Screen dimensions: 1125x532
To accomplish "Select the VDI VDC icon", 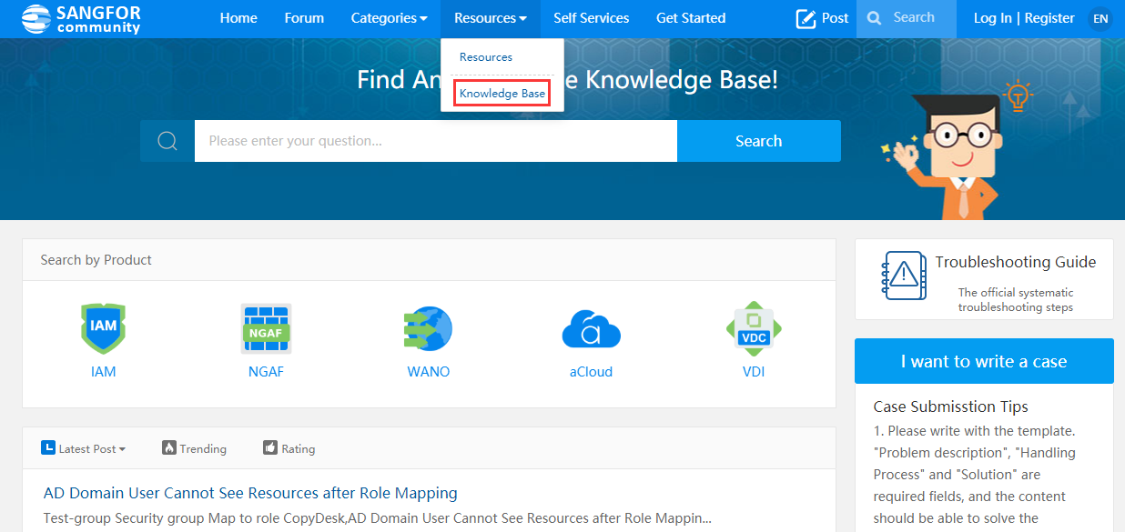I will point(754,328).
